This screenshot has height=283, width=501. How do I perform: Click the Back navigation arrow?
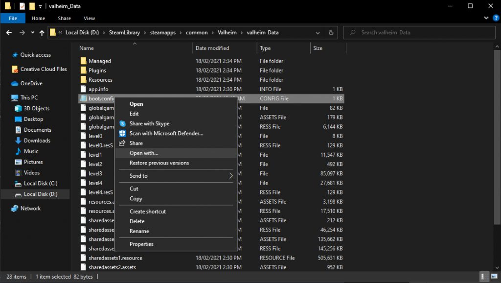(9, 33)
